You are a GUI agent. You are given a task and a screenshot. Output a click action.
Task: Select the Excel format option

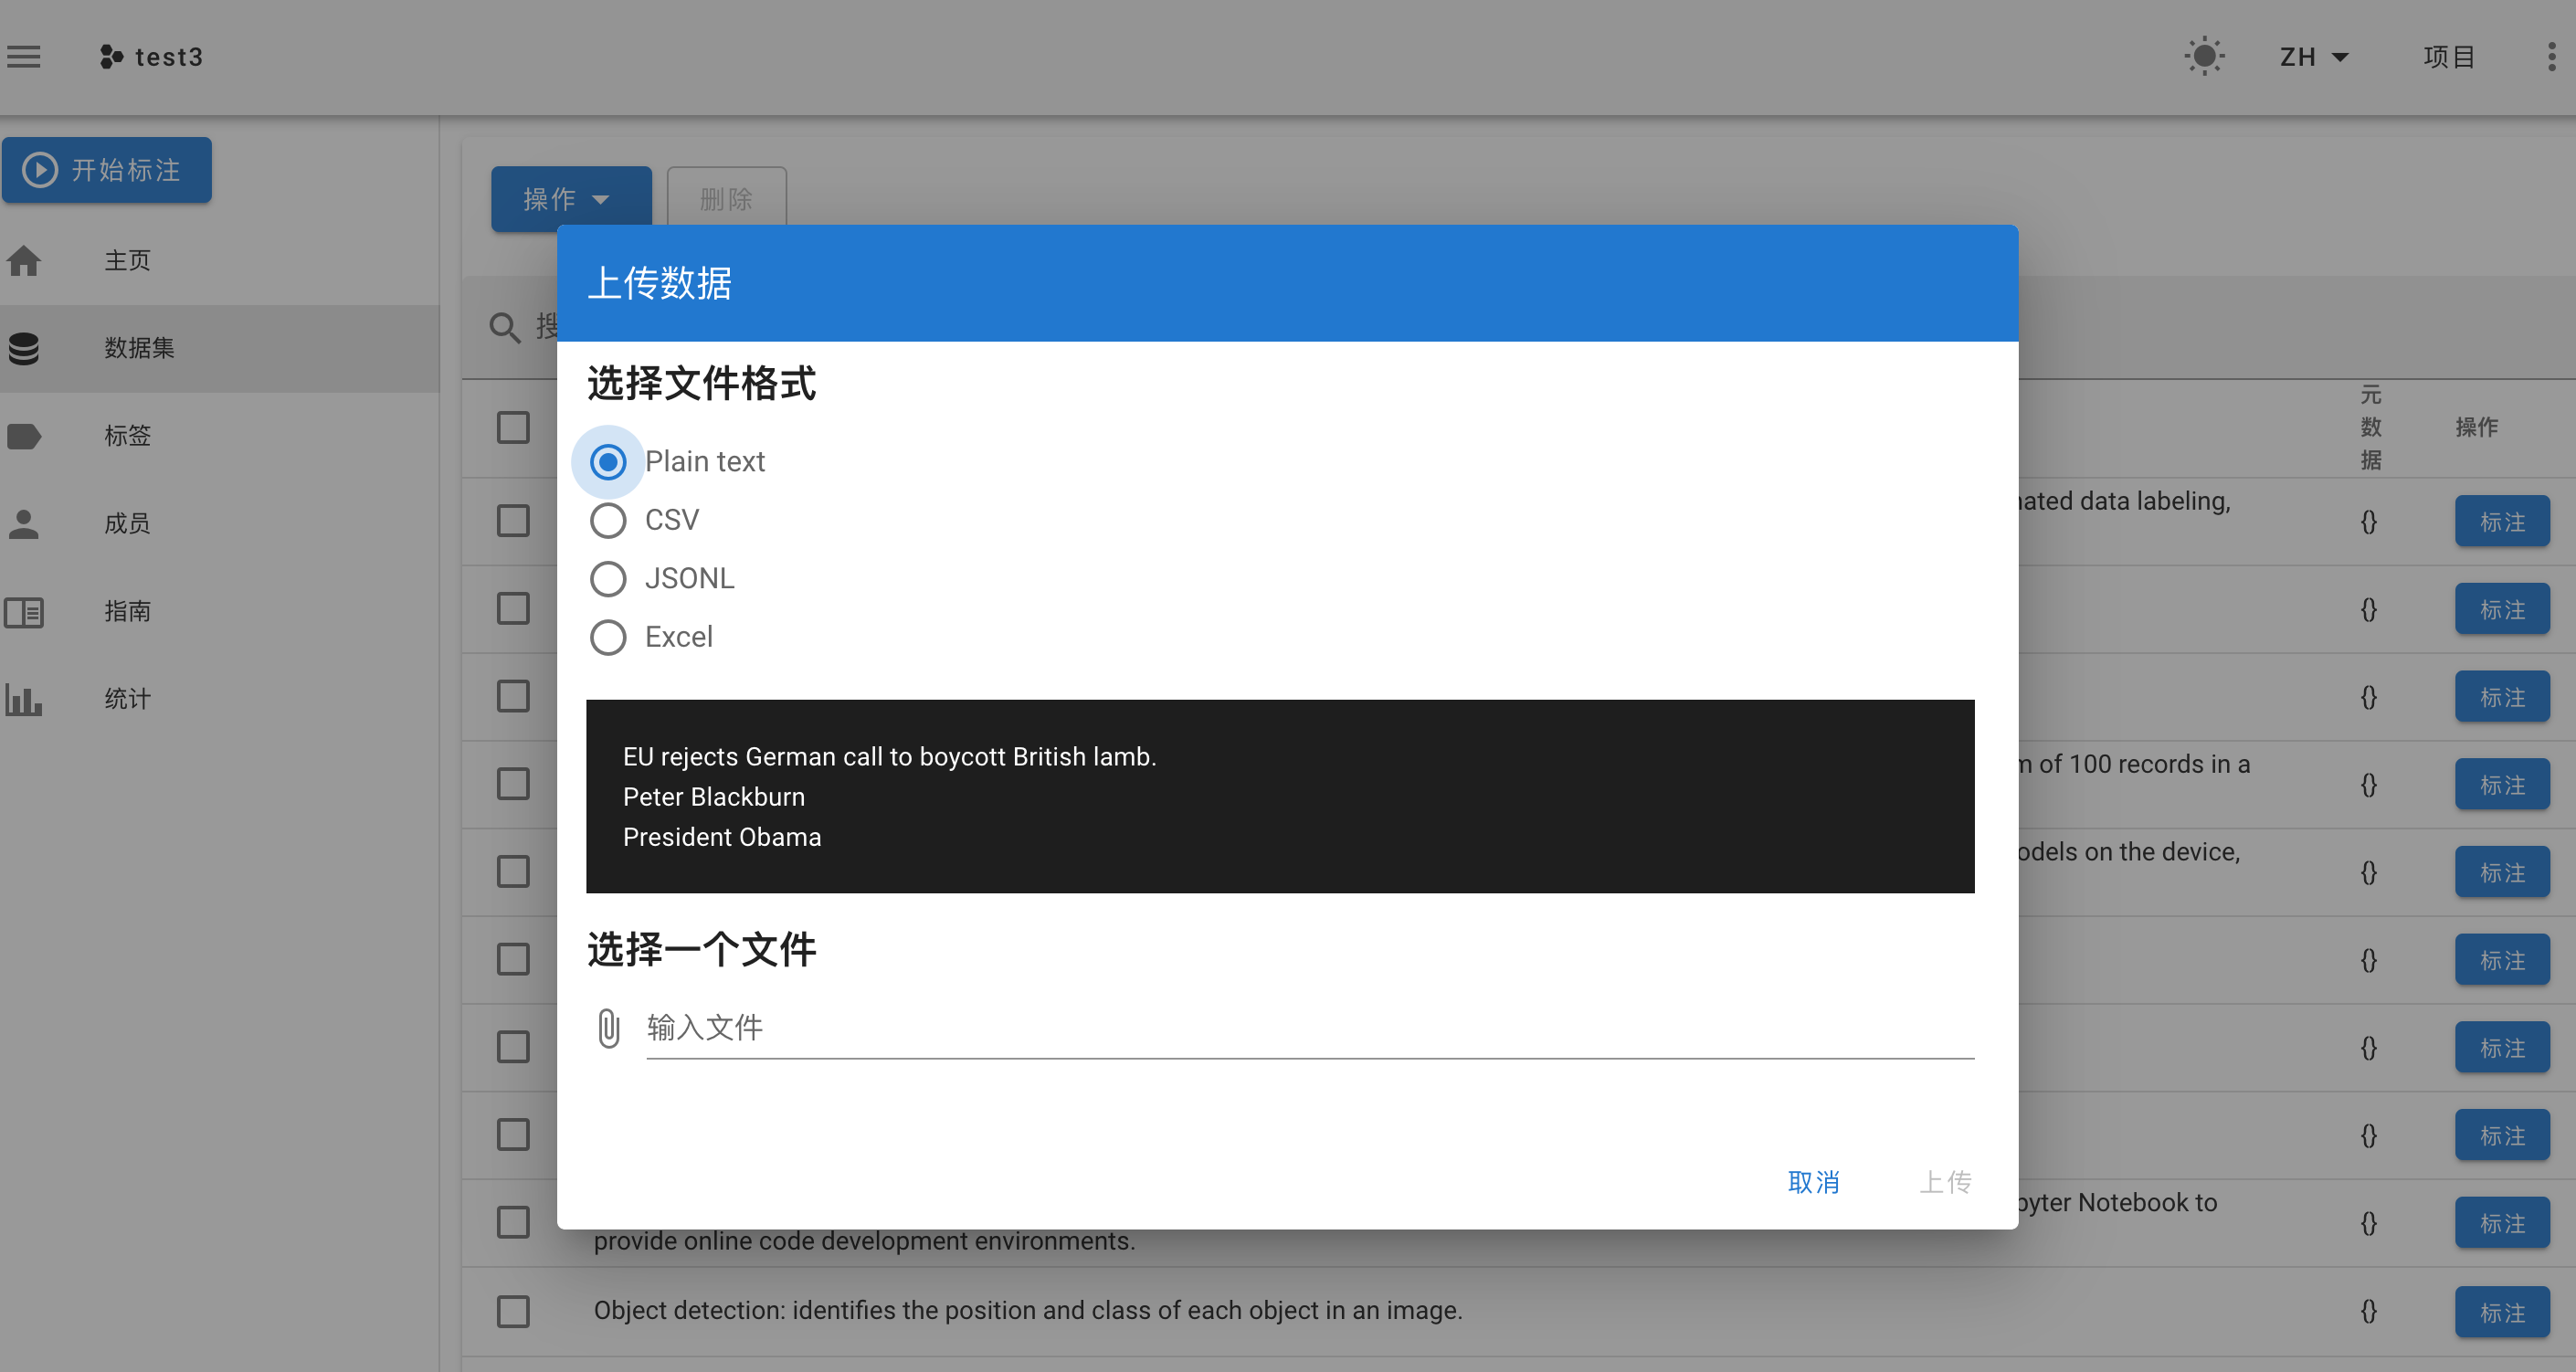click(x=608, y=637)
